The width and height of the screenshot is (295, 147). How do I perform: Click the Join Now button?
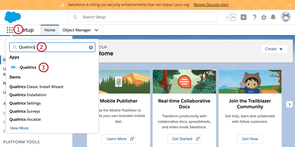point(250,139)
